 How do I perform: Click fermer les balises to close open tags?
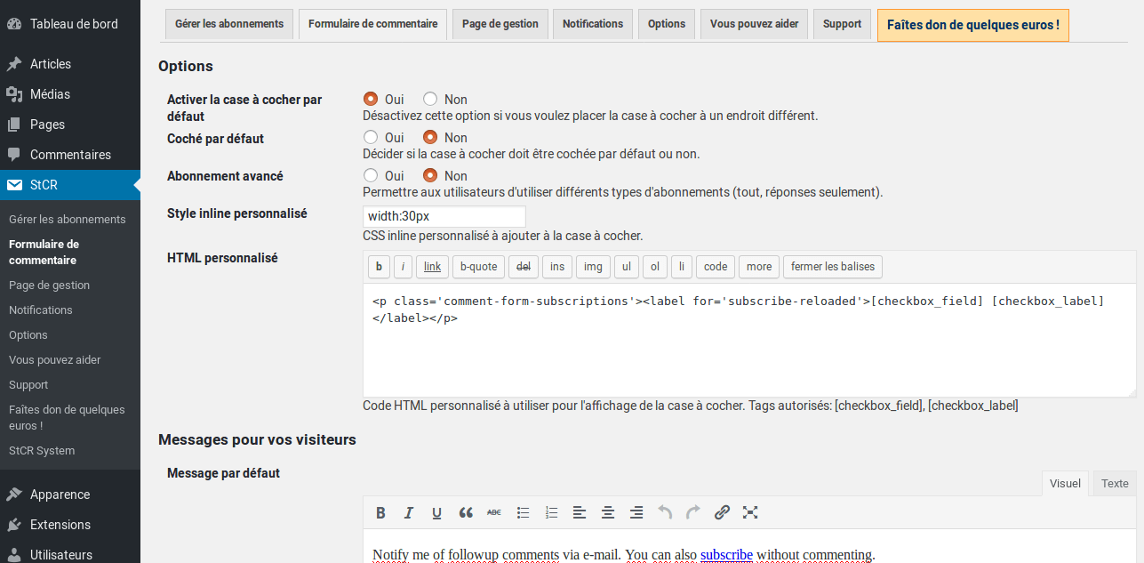[x=832, y=266]
